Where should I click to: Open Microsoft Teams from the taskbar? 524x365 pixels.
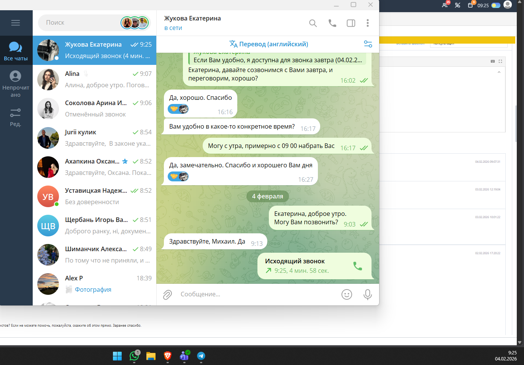pos(184,356)
